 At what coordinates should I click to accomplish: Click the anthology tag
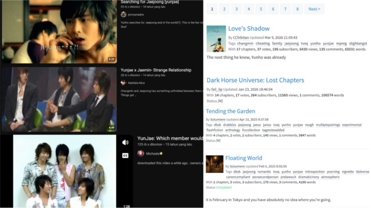232,130
